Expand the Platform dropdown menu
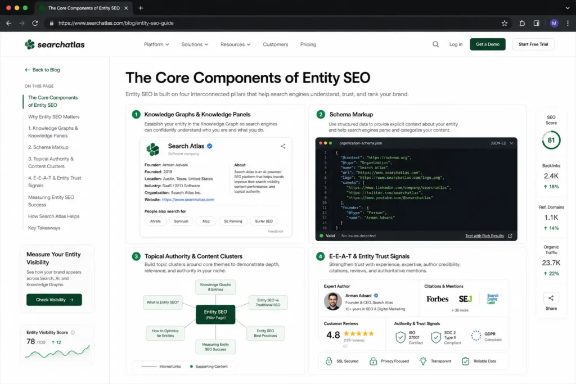The image size is (576, 384). [x=156, y=44]
